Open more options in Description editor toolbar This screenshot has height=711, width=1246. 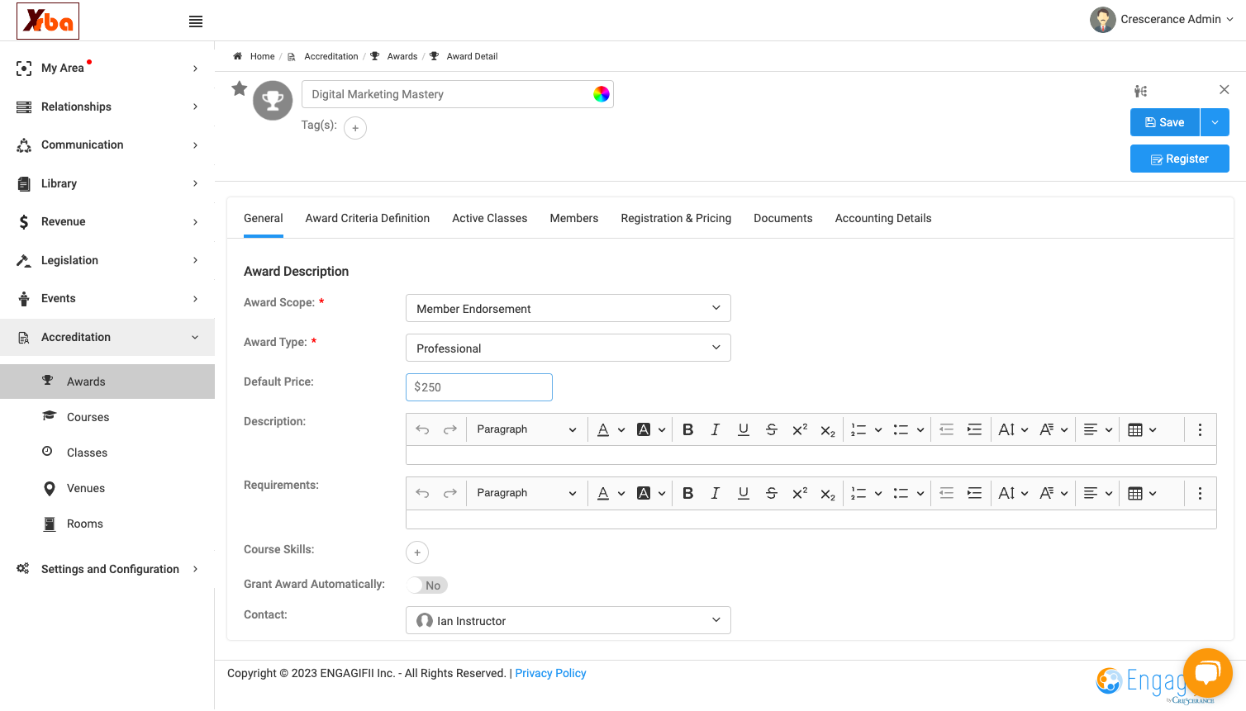(1200, 429)
